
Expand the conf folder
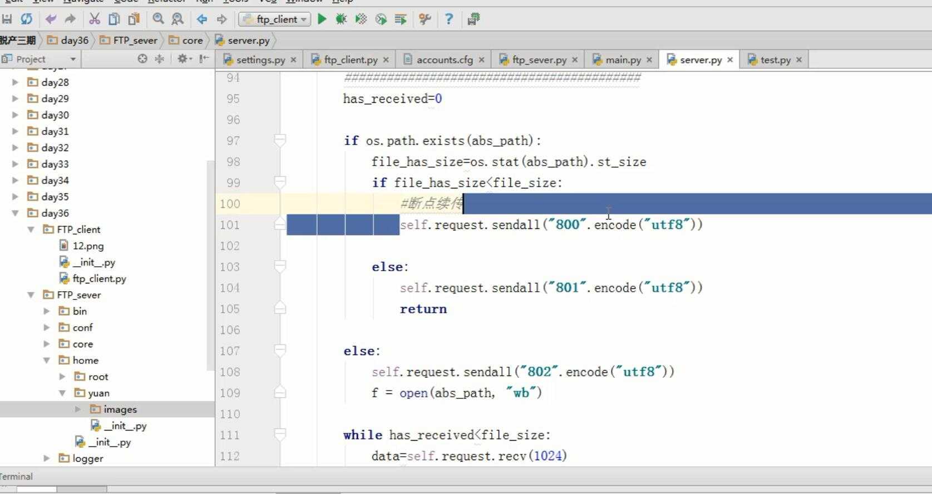click(47, 328)
